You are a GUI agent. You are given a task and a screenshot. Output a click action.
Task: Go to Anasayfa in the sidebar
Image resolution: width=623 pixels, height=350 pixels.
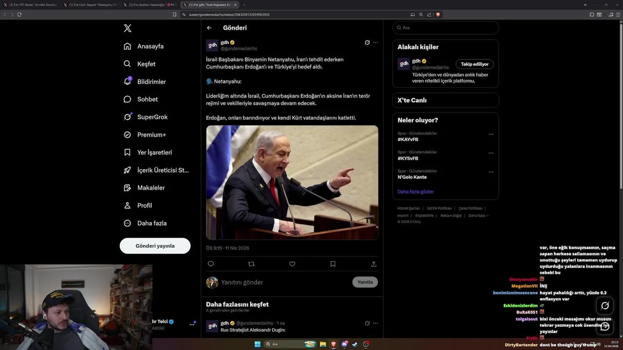pyautogui.click(x=144, y=46)
